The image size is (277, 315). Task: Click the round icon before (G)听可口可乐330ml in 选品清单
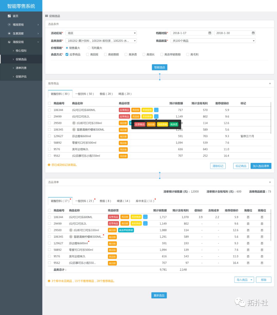coord(71,230)
